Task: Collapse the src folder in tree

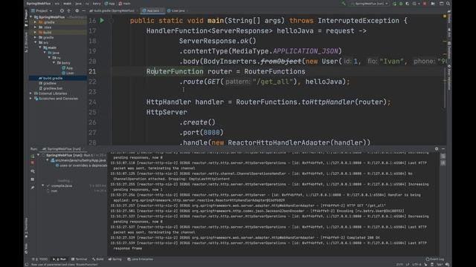Action: (35, 43)
